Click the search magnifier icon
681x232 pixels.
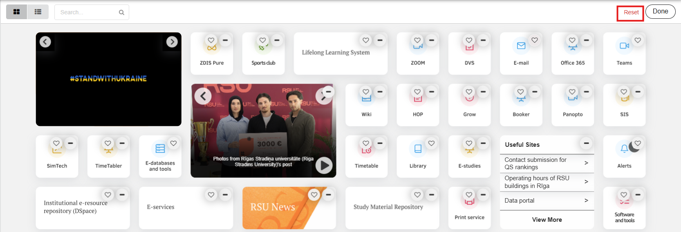121,12
